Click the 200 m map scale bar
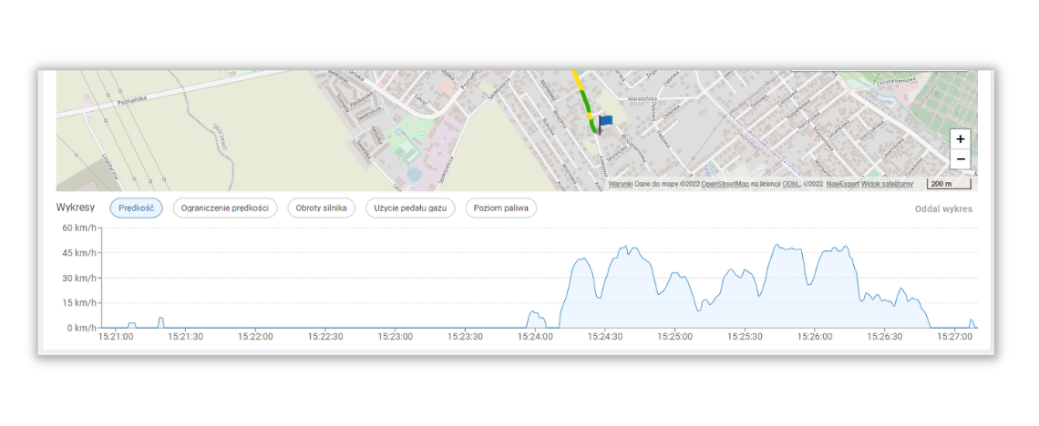The image size is (1039, 426). (x=949, y=184)
